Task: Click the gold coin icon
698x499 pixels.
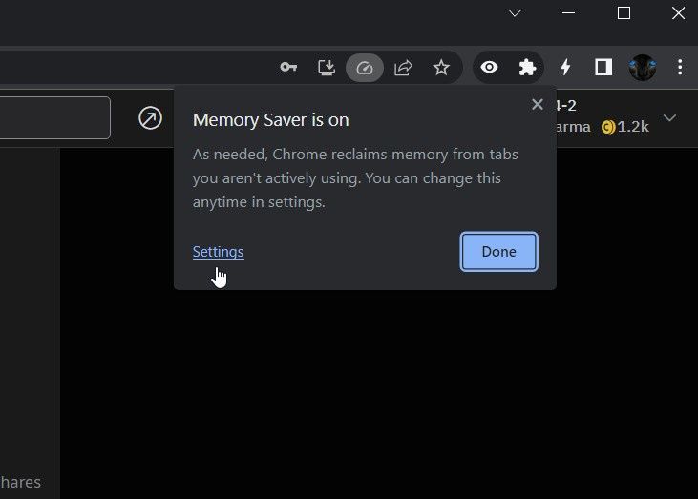Action: click(x=608, y=127)
